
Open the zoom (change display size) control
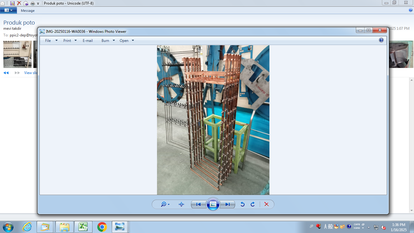point(165,204)
